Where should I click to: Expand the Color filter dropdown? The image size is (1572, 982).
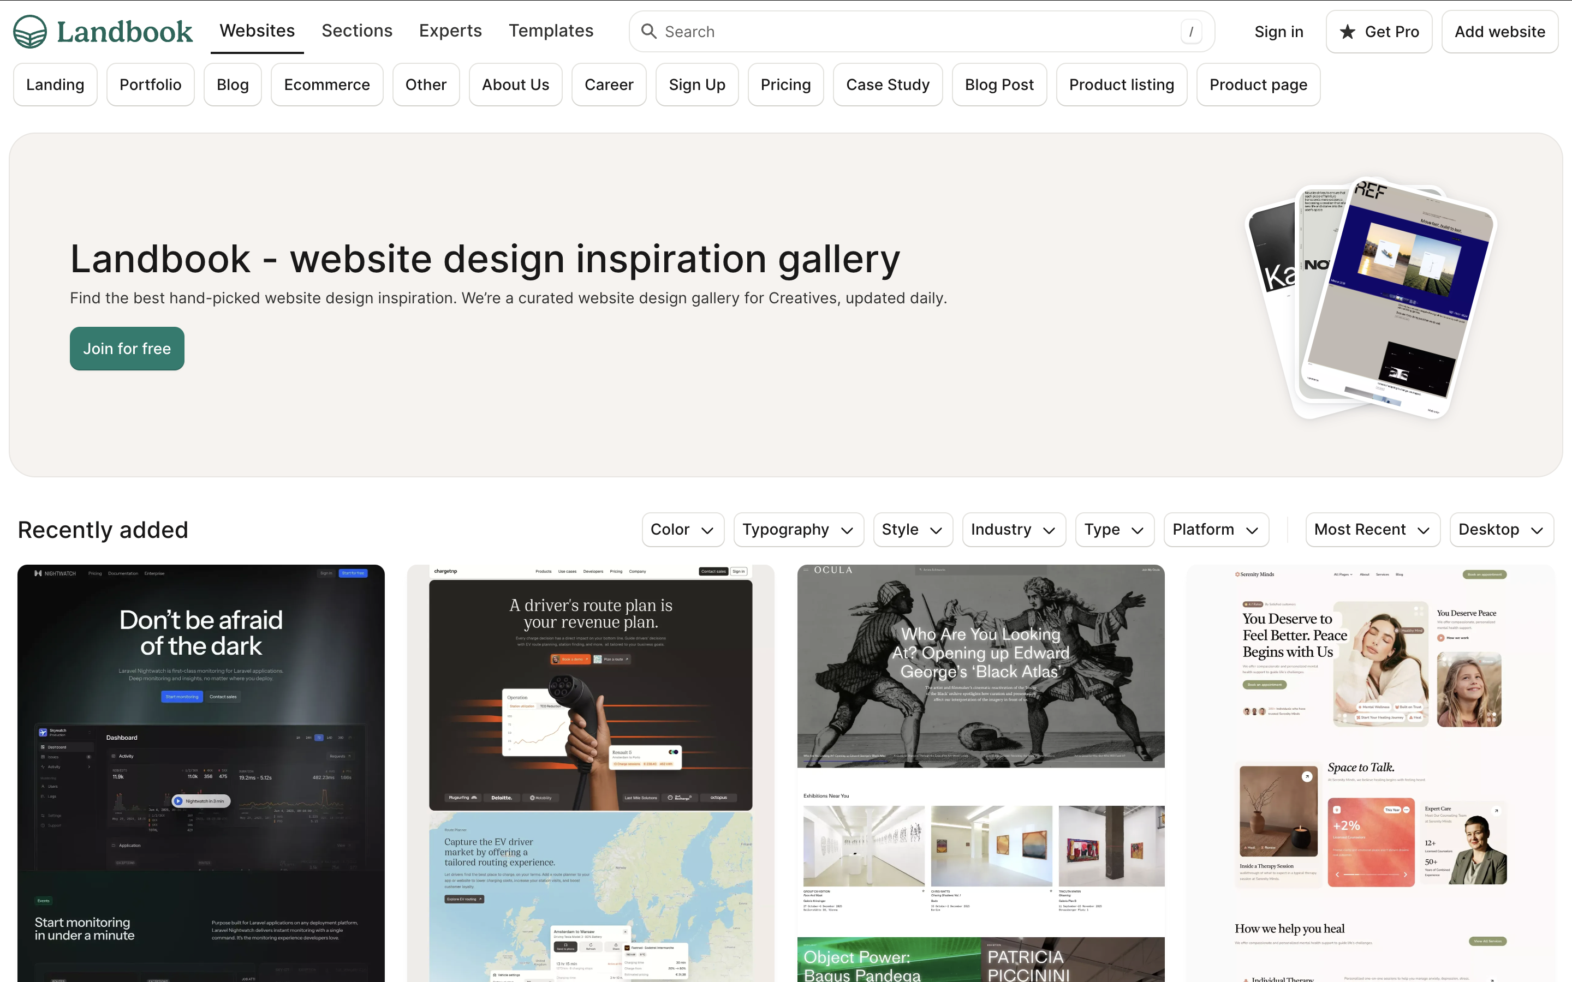[683, 529]
